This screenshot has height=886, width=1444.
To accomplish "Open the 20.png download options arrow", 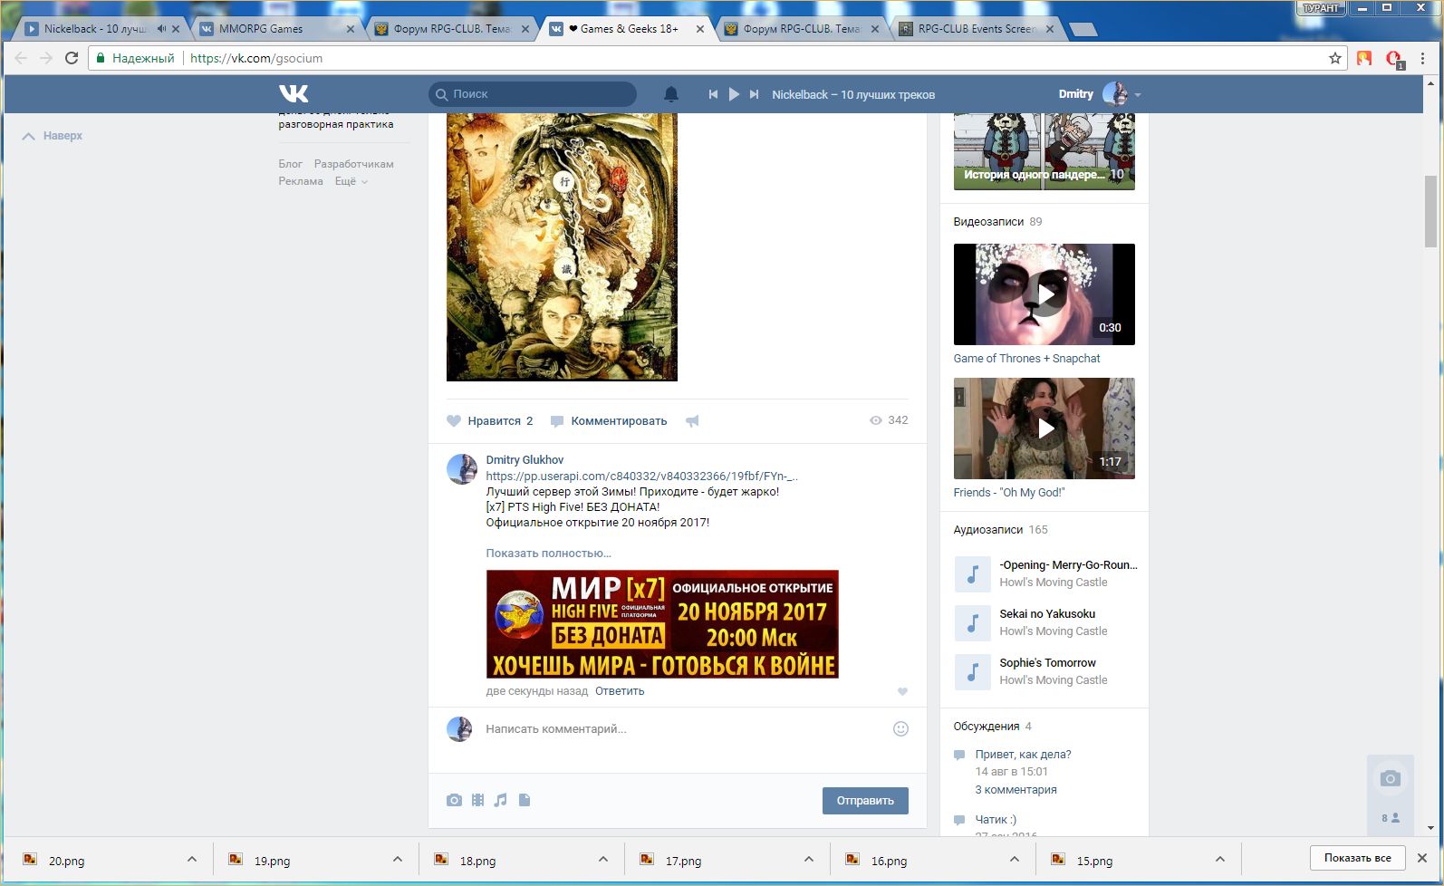I will [x=192, y=859].
